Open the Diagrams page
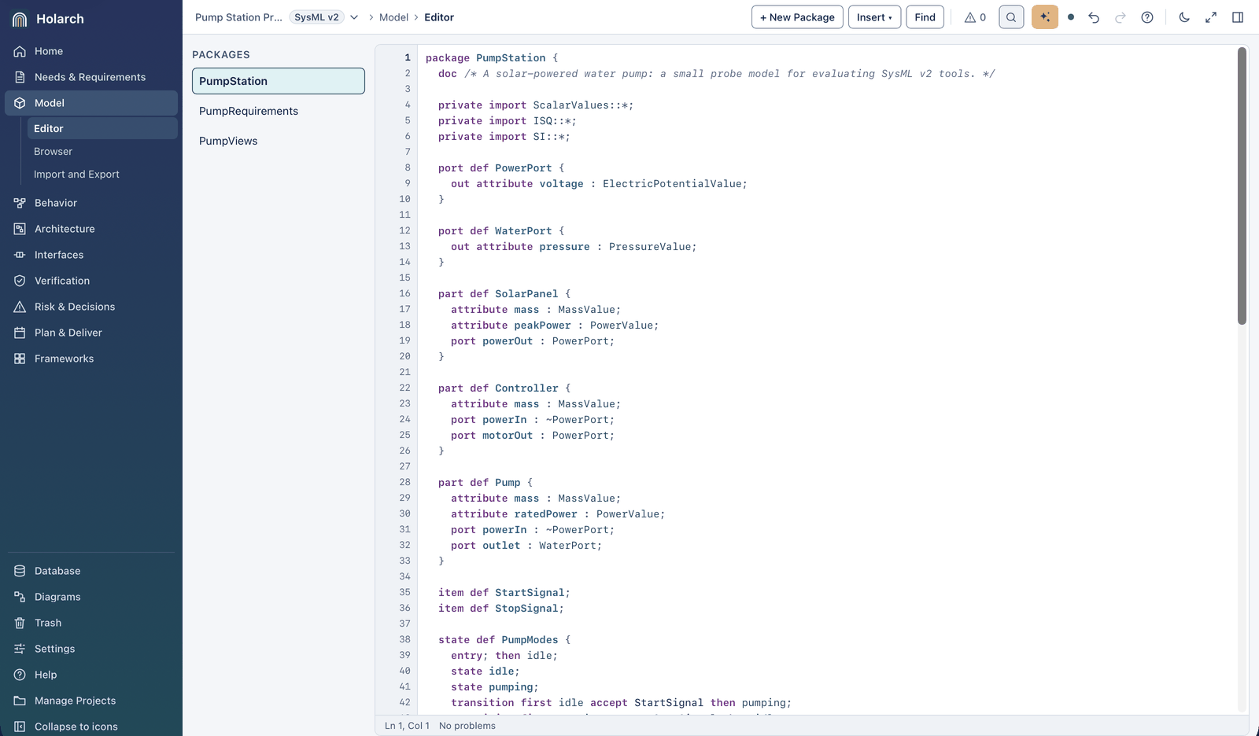This screenshot has width=1259, height=736. 91,597
